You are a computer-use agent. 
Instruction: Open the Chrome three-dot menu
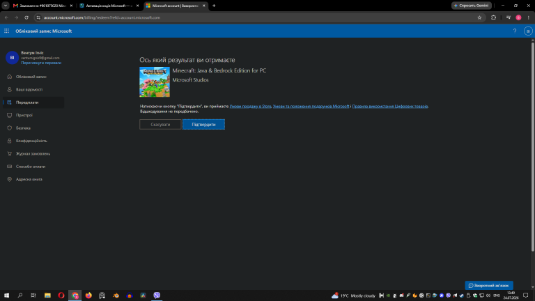point(529,17)
